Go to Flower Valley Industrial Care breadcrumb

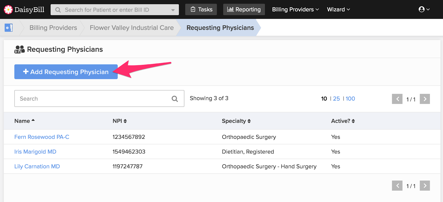(132, 28)
